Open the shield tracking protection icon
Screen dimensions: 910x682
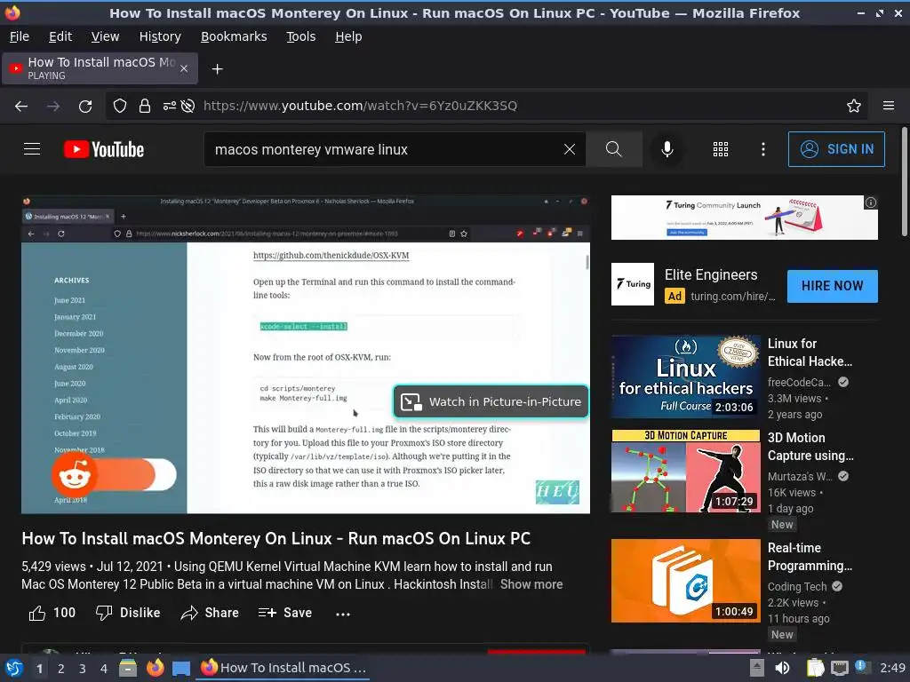coord(120,106)
